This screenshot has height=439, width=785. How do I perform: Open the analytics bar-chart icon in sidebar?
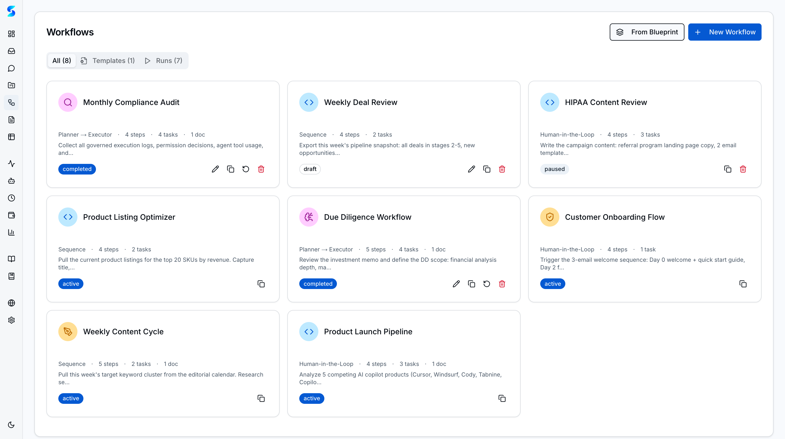[x=11, y=232]
